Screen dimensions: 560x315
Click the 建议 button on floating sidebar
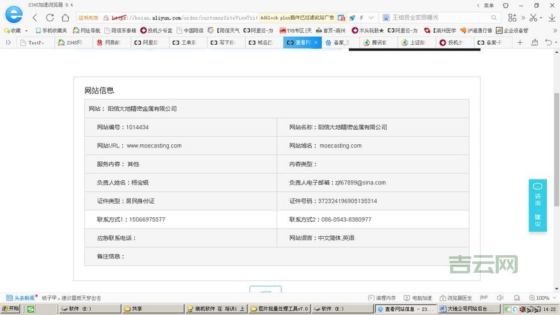pyautogui.click(x=537, y=220)
